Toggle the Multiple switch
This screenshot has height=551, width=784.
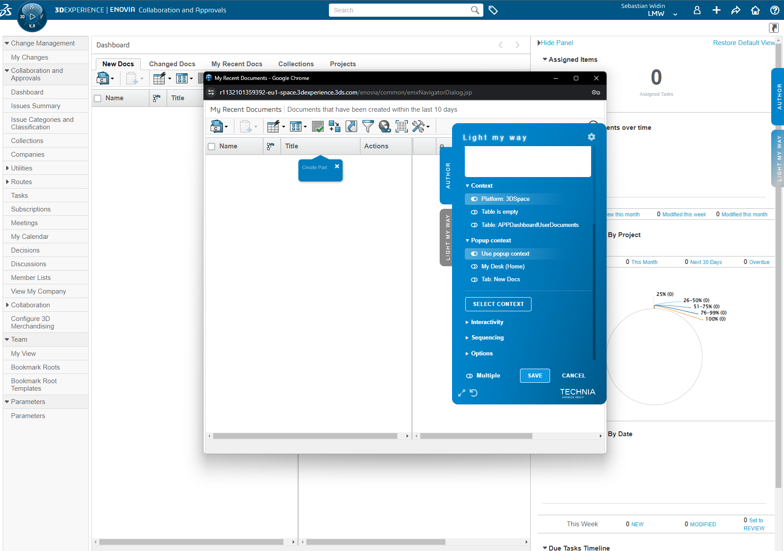469,376
